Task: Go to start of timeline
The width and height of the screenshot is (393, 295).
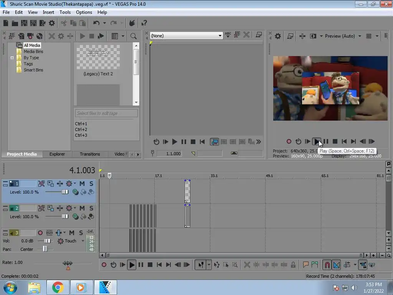Action: [159, 265]
